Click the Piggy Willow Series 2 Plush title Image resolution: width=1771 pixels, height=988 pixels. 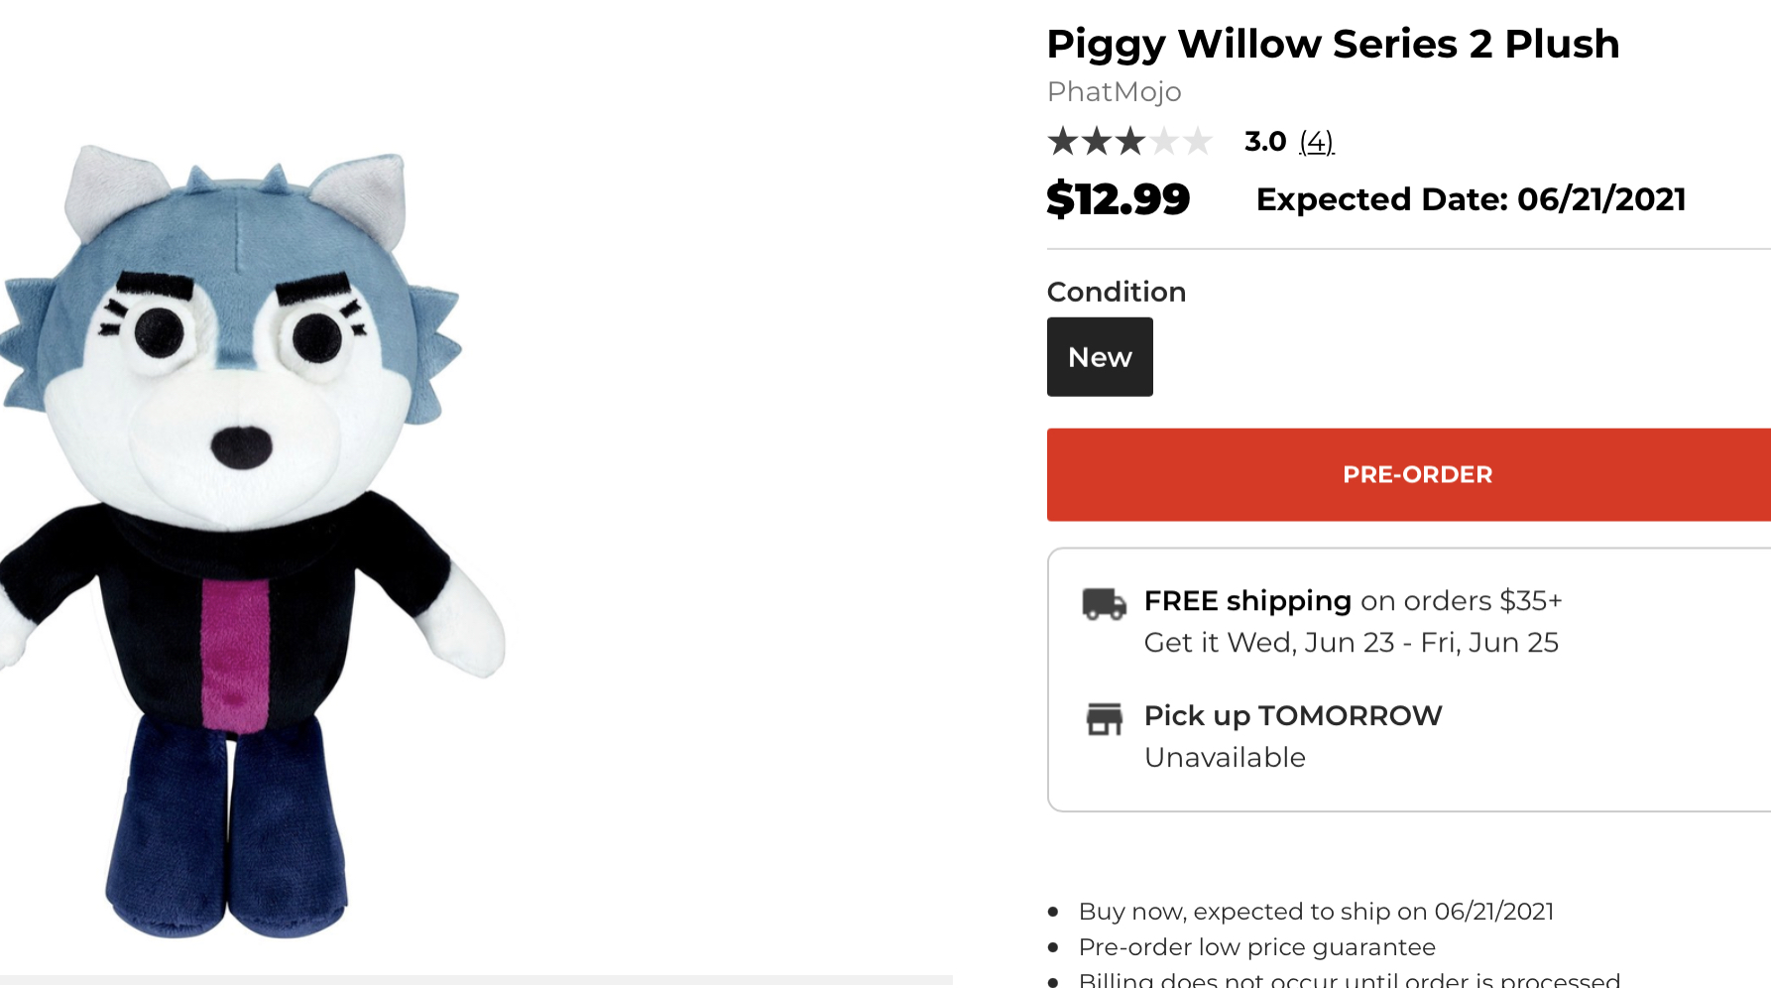coord(1333,45)
